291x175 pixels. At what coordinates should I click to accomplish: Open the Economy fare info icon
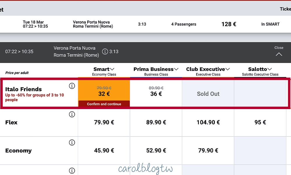(x=72, y=142)
